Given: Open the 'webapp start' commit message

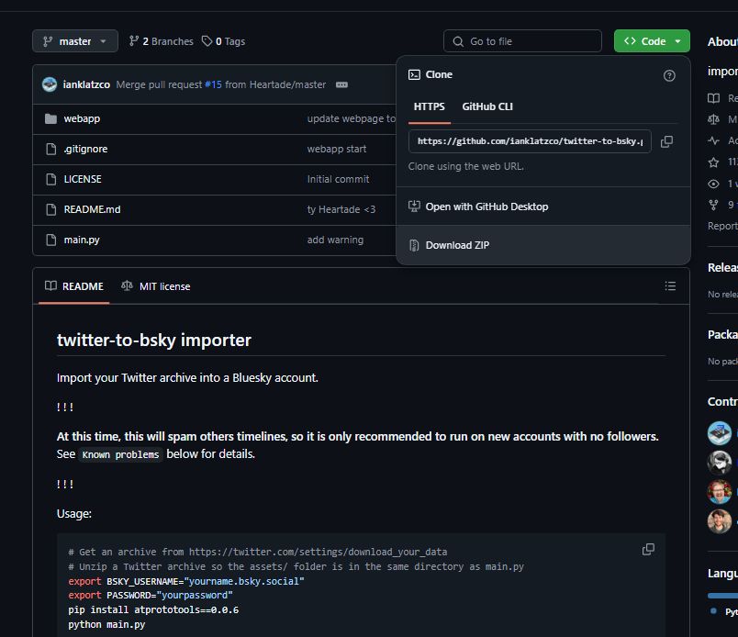Looking at the screenshot, I should (337, 149).
